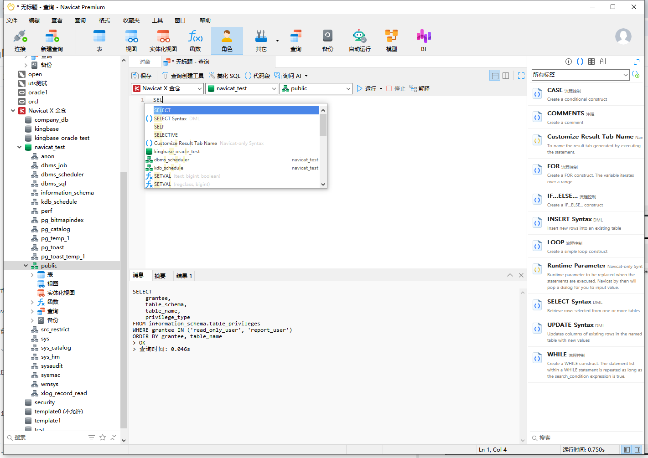Screen dimensions: 648x458
Task: Toggle full-screen editor mode icon
Action: [521, 76]
